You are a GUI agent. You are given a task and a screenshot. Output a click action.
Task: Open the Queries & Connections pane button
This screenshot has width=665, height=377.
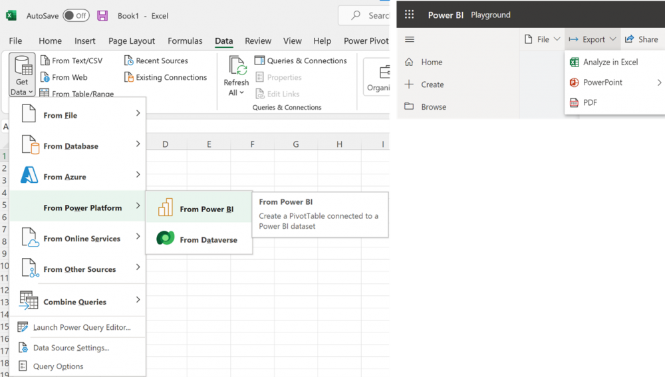pos(301,61)
